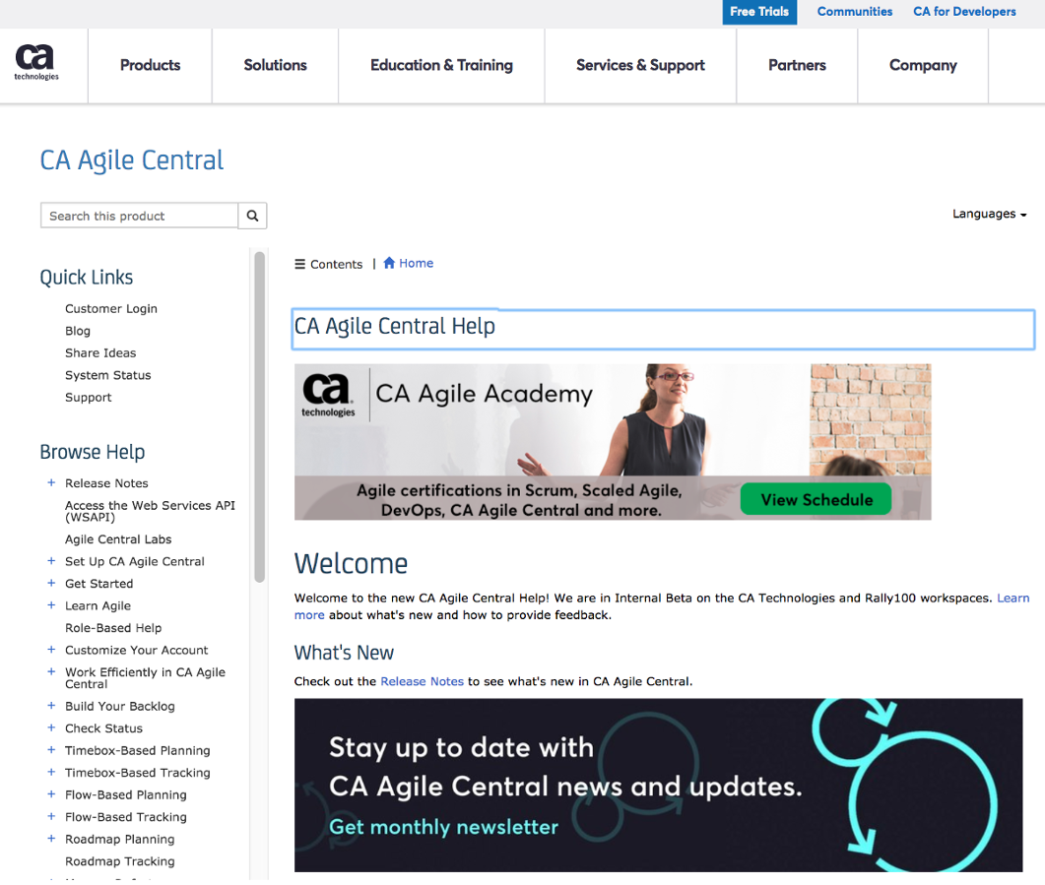Expand the Release Notes section
The height and width of the screenshot is (885, 1045).
50,482
